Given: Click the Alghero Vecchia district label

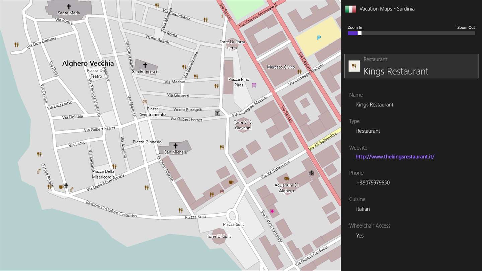Looking at the screenshot, I should pyautogui.click(x=88, y=63).
